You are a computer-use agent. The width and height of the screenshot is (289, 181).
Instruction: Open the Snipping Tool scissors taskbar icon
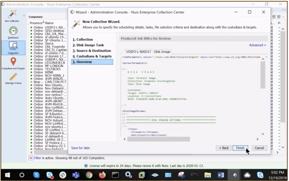pos(181,175)
